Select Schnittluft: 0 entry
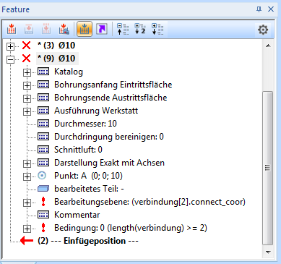This screenshot has width=281, height=264. pos(78,150)
